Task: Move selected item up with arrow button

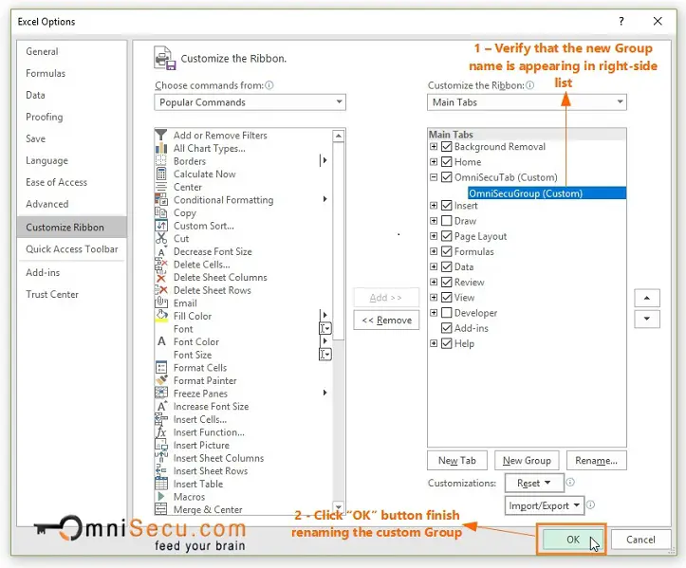Action: tap(647, 298)
